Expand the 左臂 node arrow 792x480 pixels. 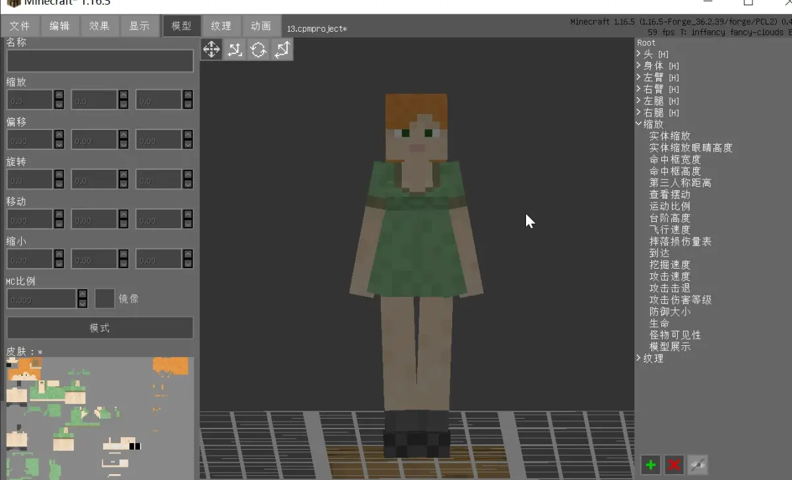click(639, 77)
